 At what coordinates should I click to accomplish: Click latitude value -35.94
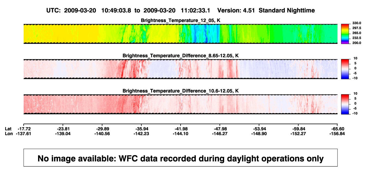pyautogui.click(x=141, y=129)
